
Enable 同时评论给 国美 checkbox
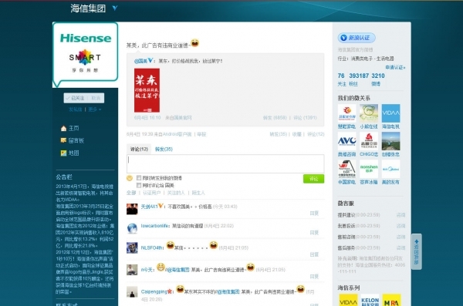pyautogui.click(x=139, y=185)
